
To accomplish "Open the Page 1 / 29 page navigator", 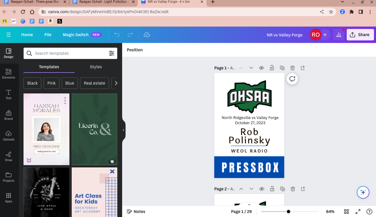I will tap(241, 211).
